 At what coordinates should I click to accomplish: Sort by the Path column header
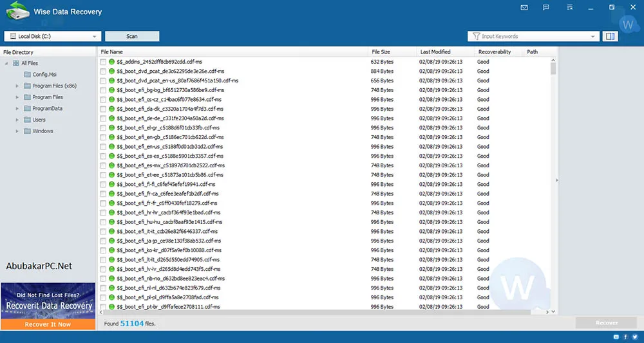tap(540, 52)
